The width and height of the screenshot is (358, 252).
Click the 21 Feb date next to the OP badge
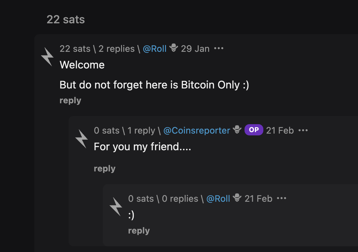[280, 131]
